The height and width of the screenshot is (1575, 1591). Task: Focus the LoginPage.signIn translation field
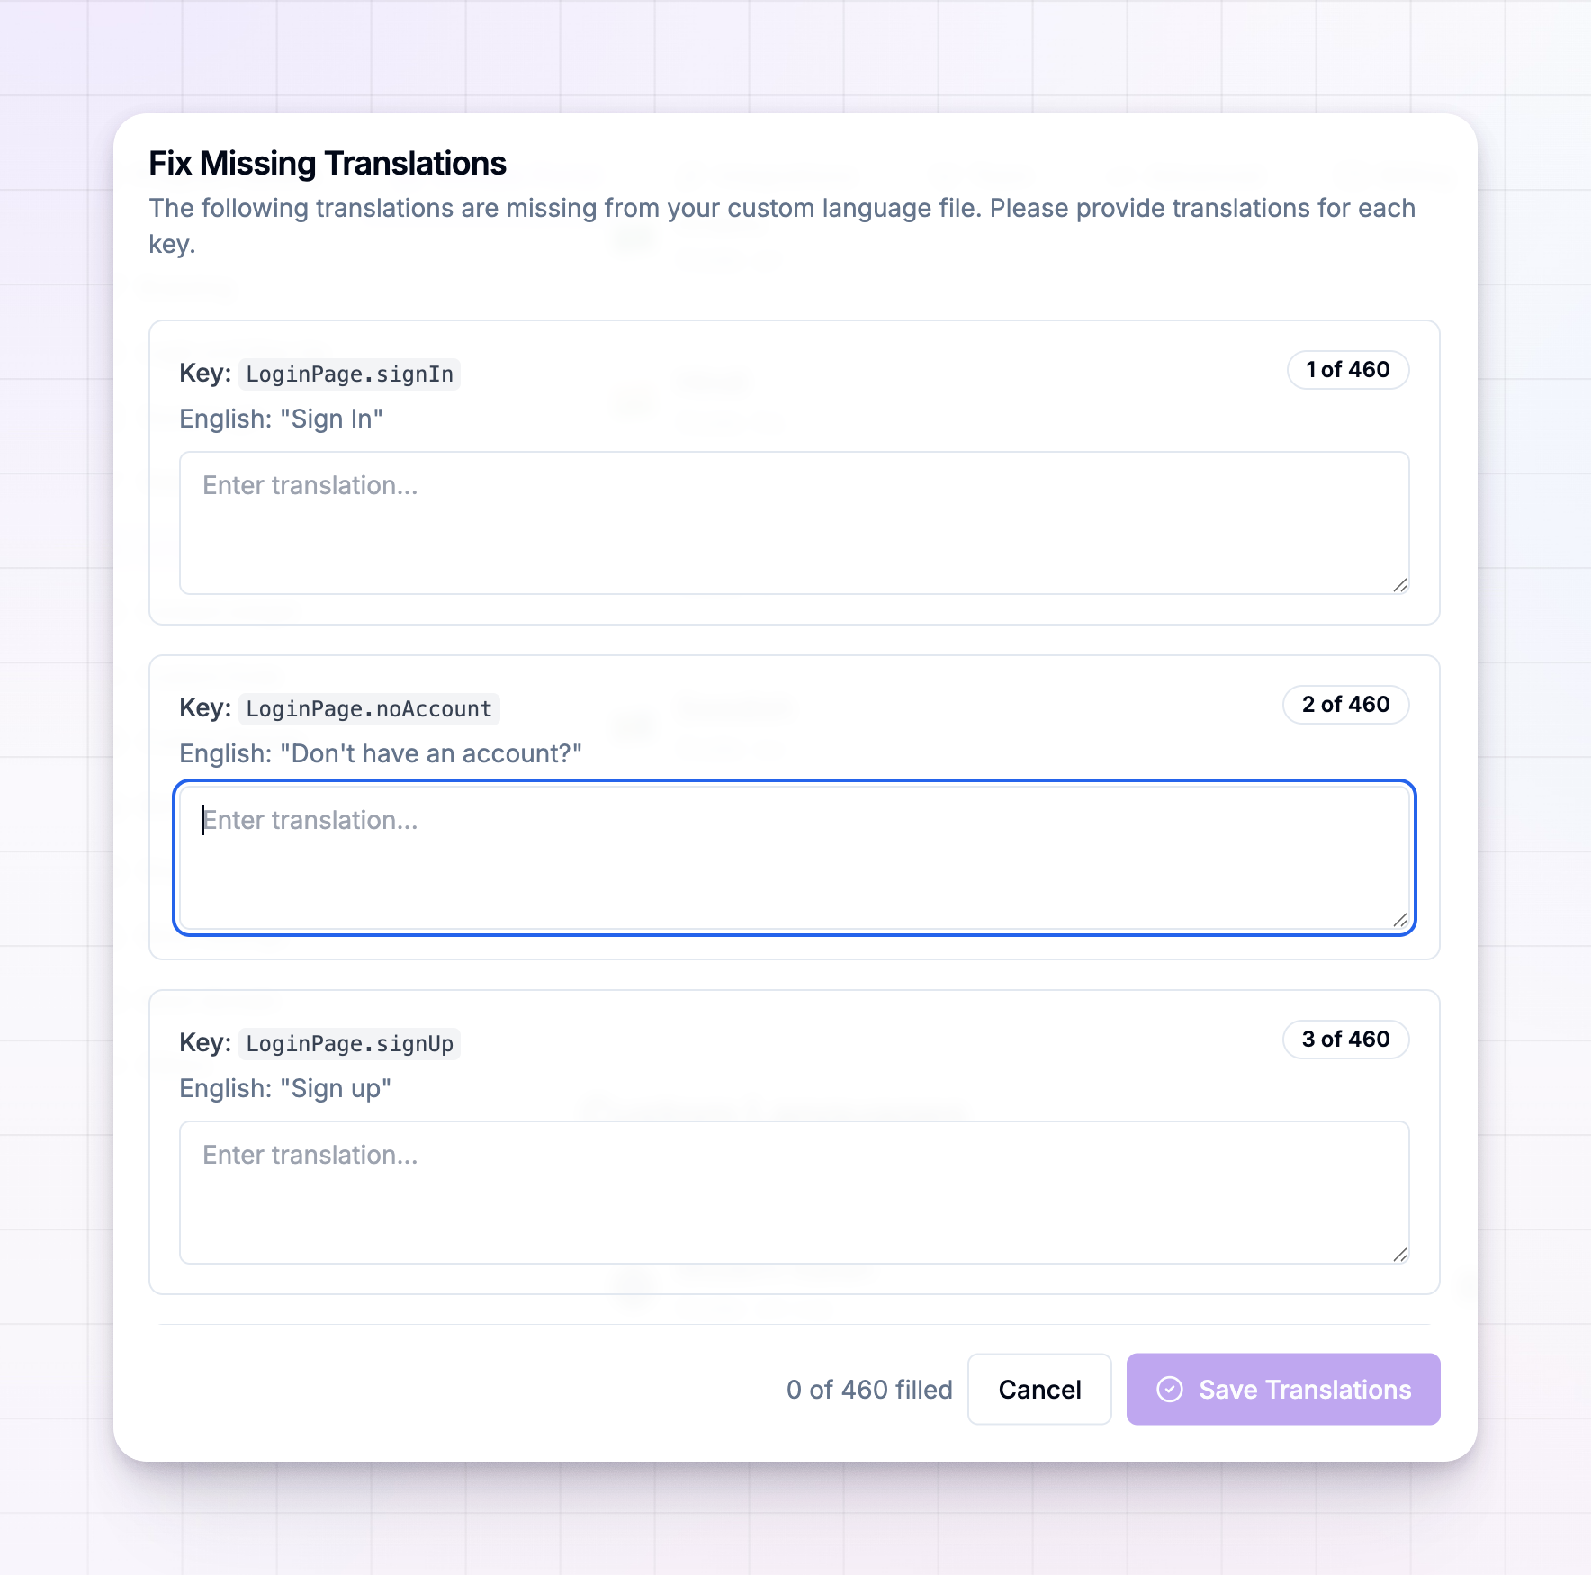794,523
